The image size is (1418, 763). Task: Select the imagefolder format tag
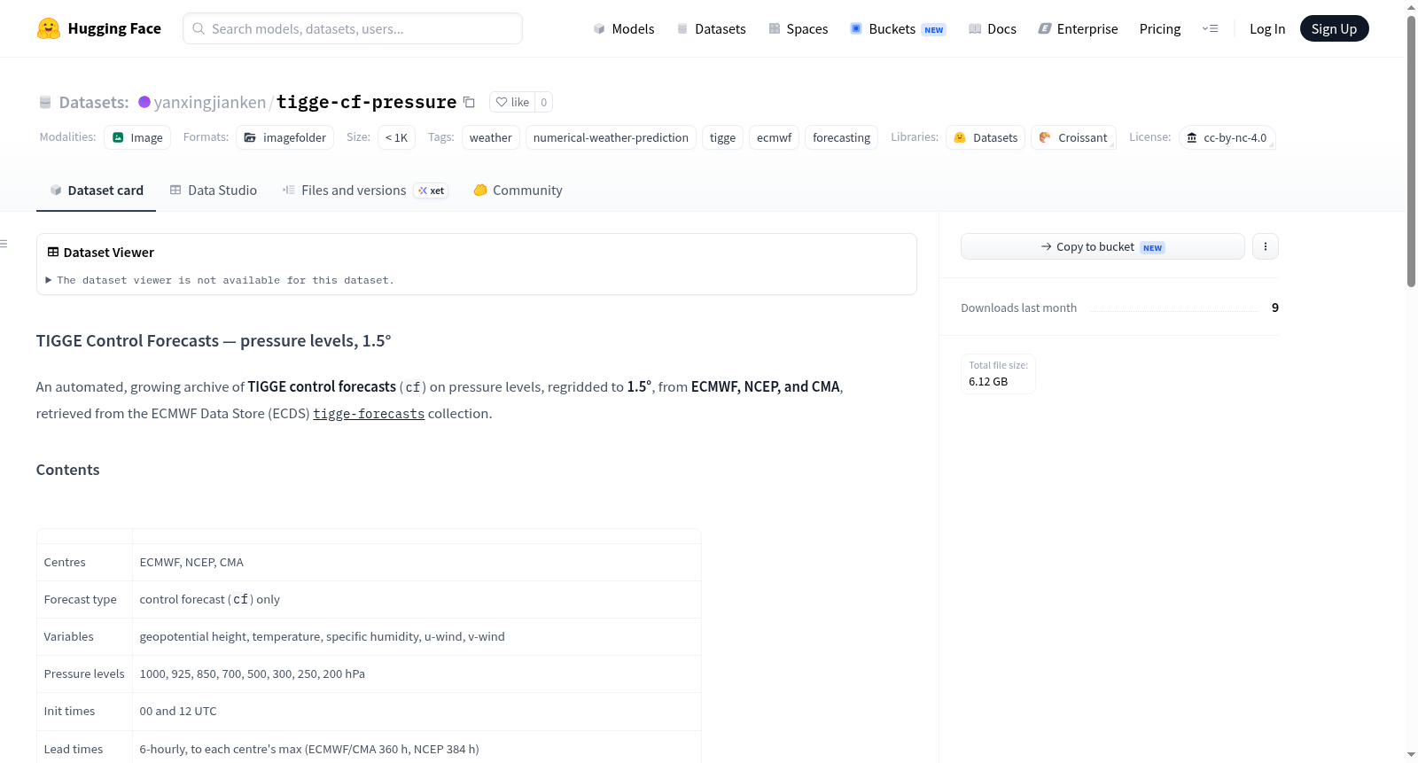[x=285, y=137]
